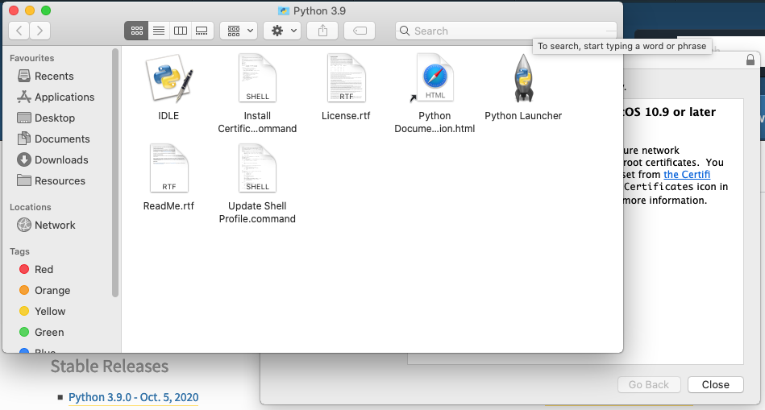This screenshot has height=410, width=765.
Task: Select the License.rtf file icon
Action: (x=346, y=78)
